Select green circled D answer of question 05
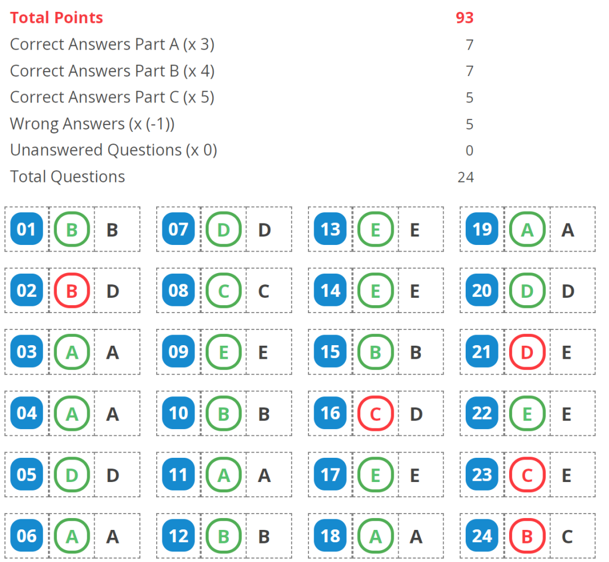609x562 pixels. point(72,475)
